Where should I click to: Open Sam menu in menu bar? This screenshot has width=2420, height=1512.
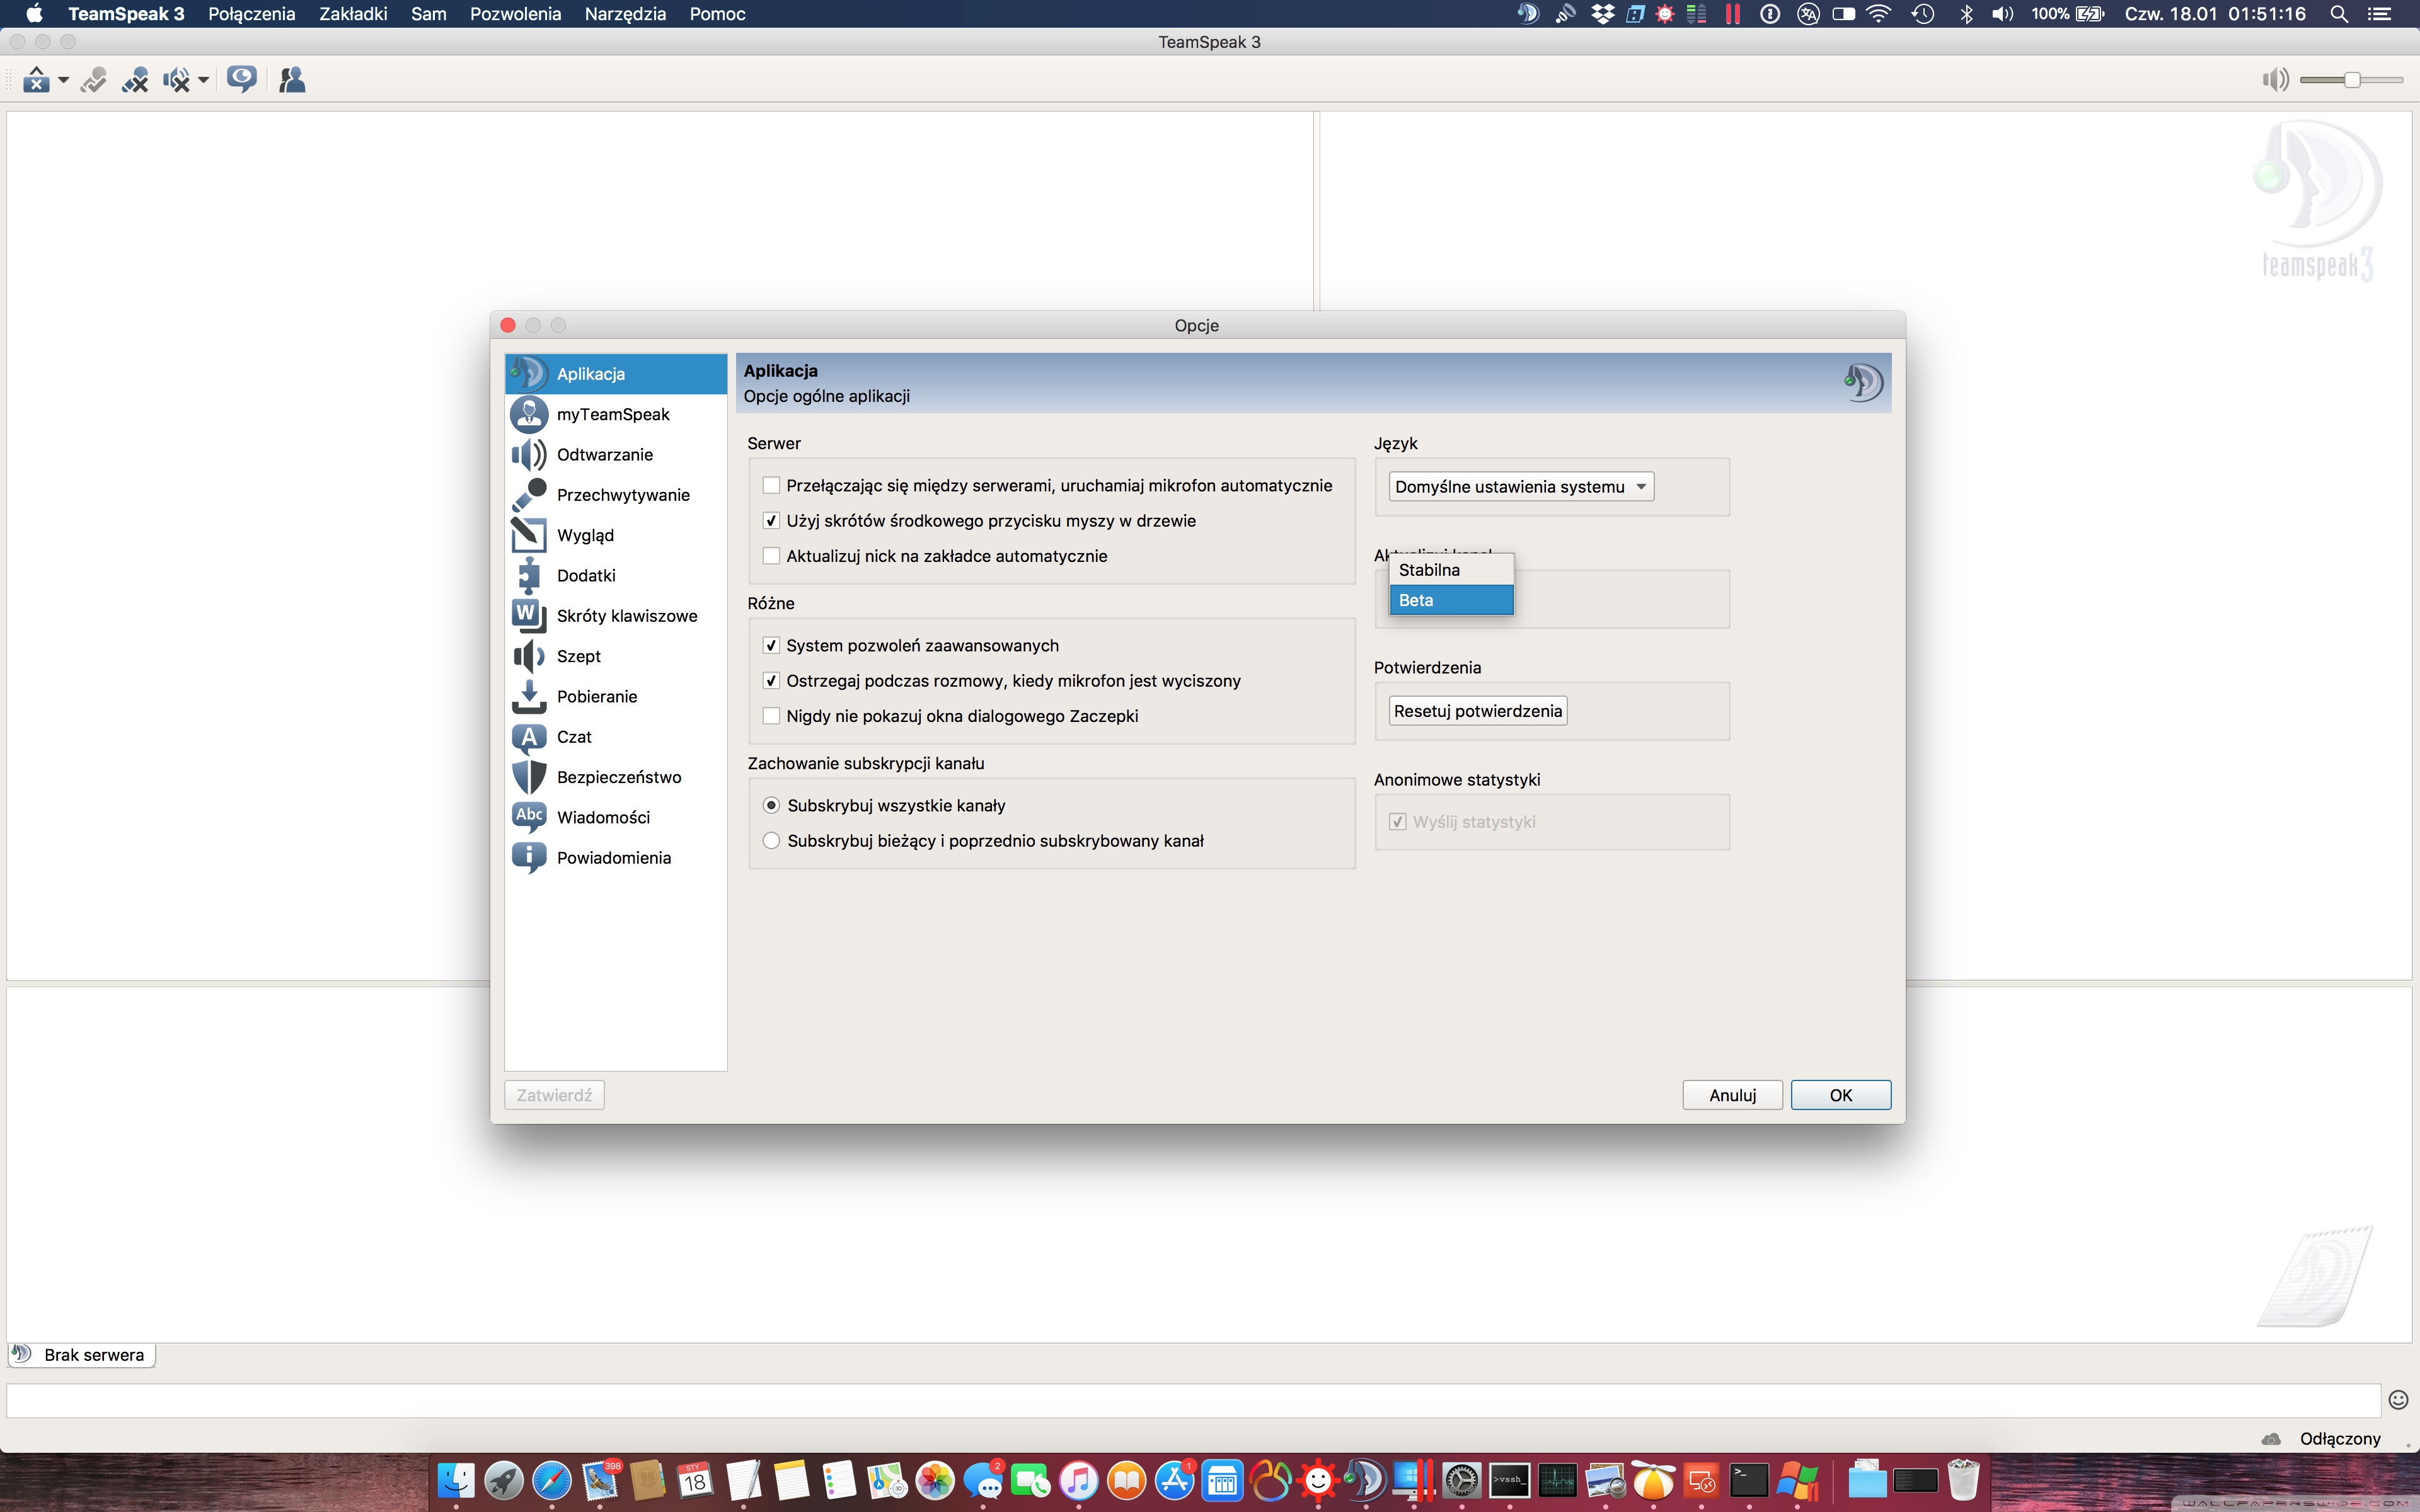click(x=429, y=14)
